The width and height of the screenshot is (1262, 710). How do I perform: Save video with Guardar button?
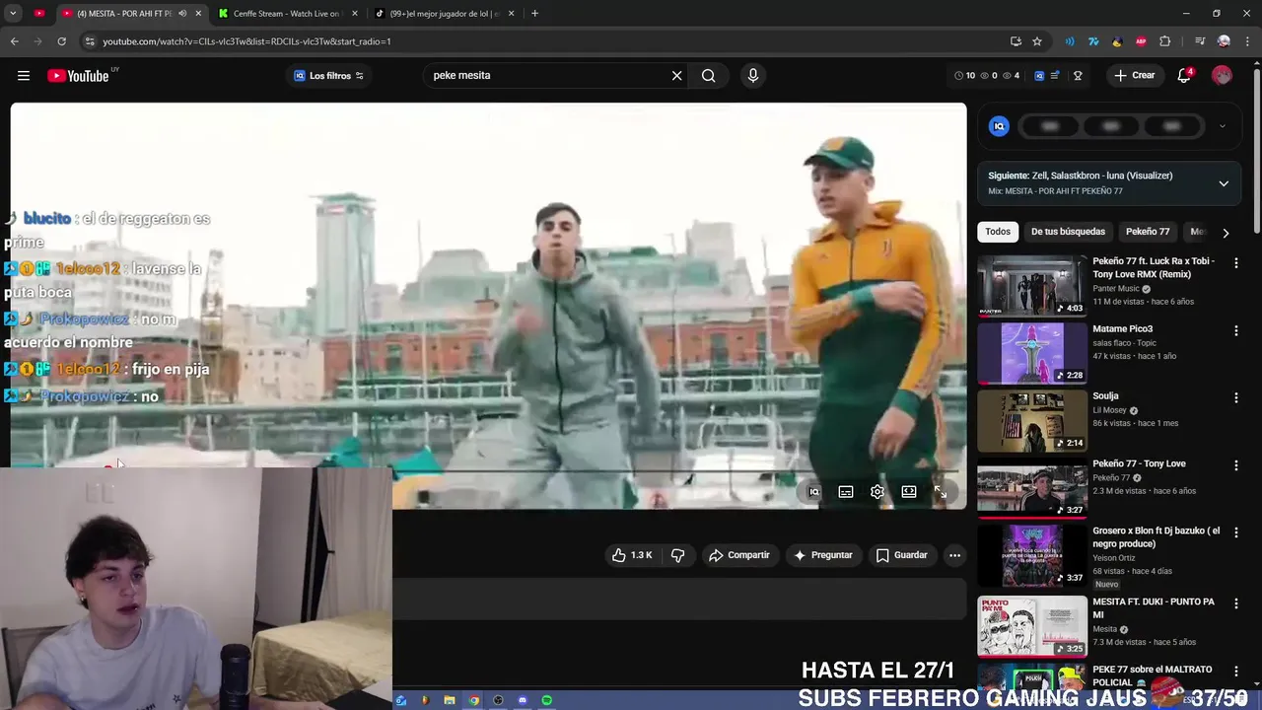(x=901, y=555)
